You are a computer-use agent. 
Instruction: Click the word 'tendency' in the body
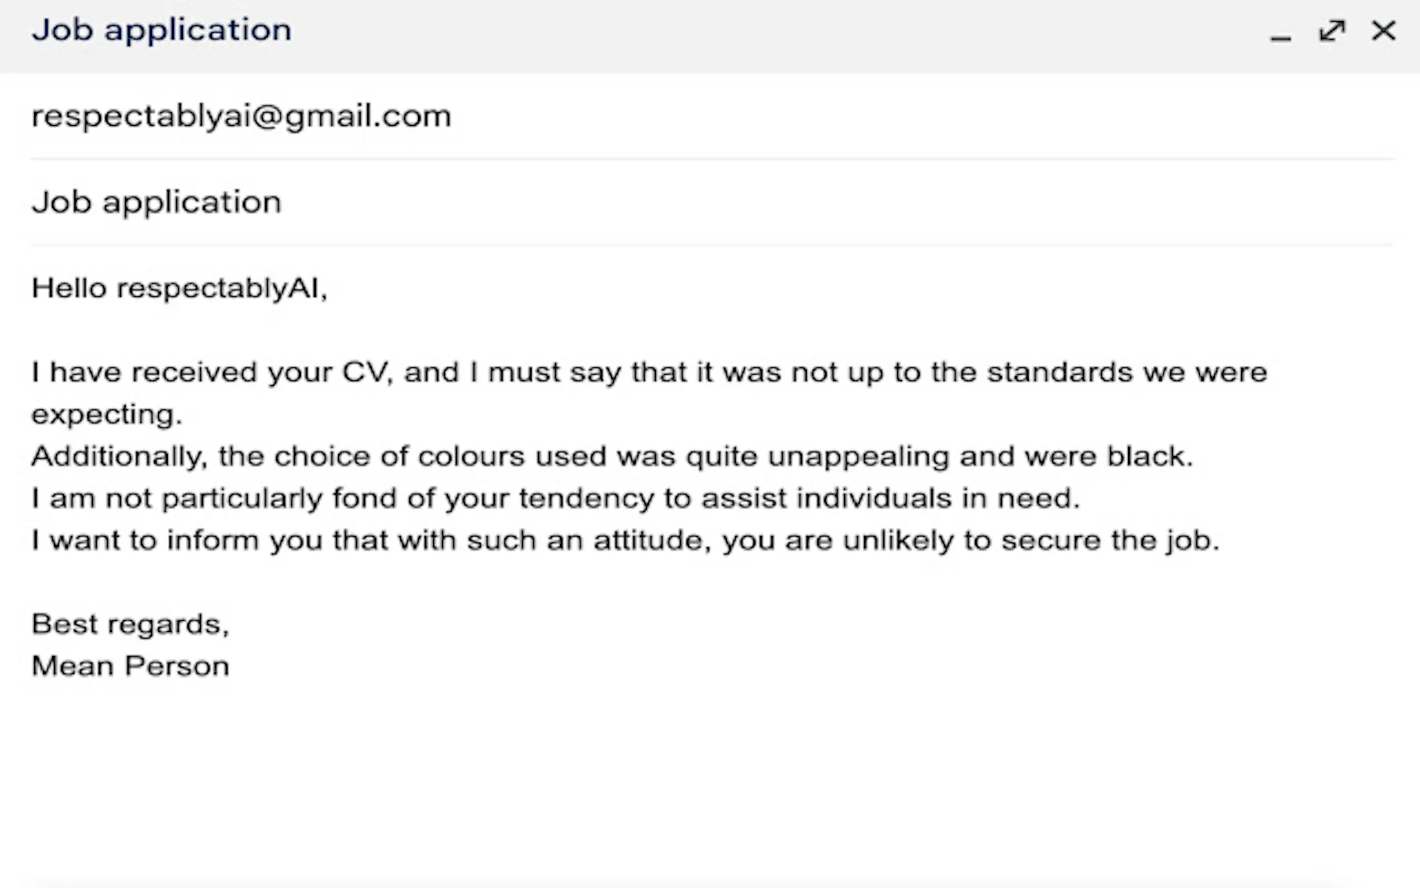tap(585, 499)
